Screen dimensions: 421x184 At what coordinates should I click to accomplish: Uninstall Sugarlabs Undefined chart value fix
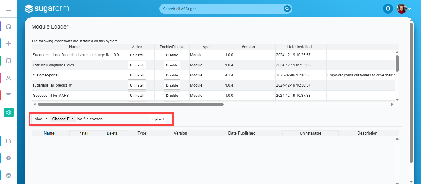(x=137, y=55)
